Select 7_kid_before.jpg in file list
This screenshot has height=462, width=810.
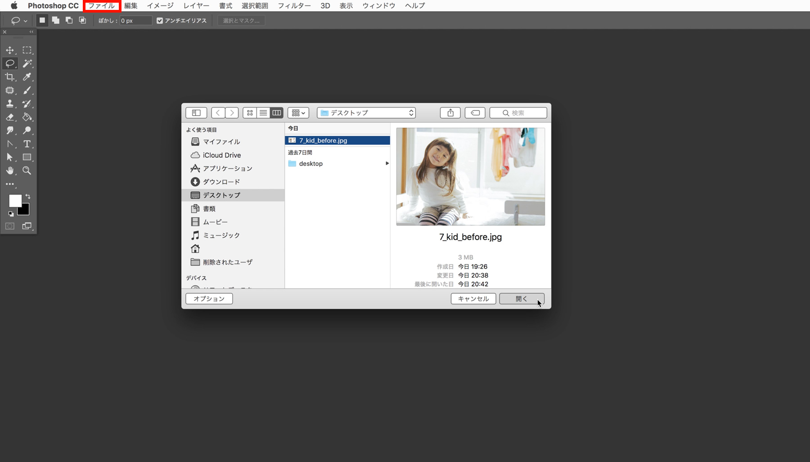coord(337,140)
